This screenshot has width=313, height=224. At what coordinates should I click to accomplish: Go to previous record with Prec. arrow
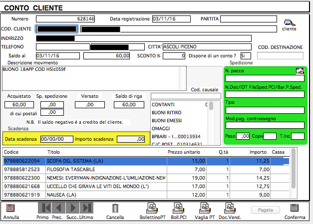tap(58, 208)
